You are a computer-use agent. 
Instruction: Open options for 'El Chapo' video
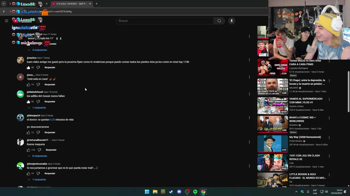[329, 81]
